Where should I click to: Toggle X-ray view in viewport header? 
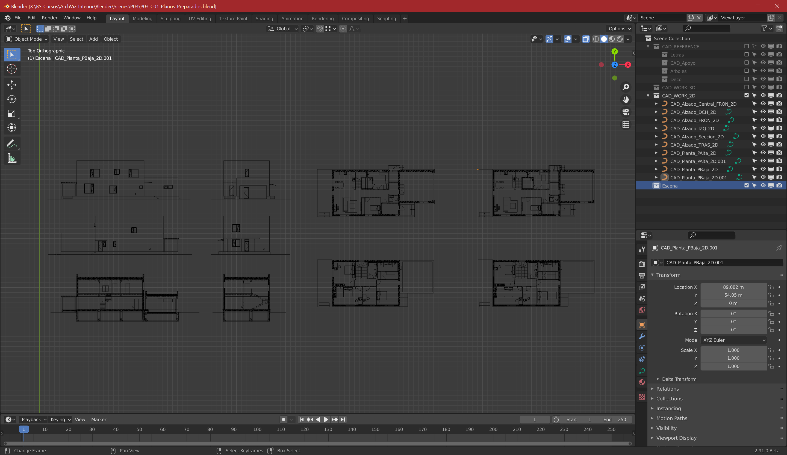click(x=586, y=39)
